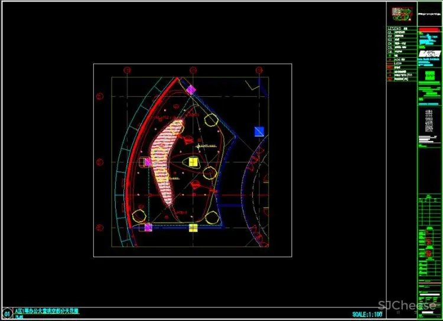443x321 pixels.
Task: Select the bottom-left yellow circular fixture
Action: (140, 215)
